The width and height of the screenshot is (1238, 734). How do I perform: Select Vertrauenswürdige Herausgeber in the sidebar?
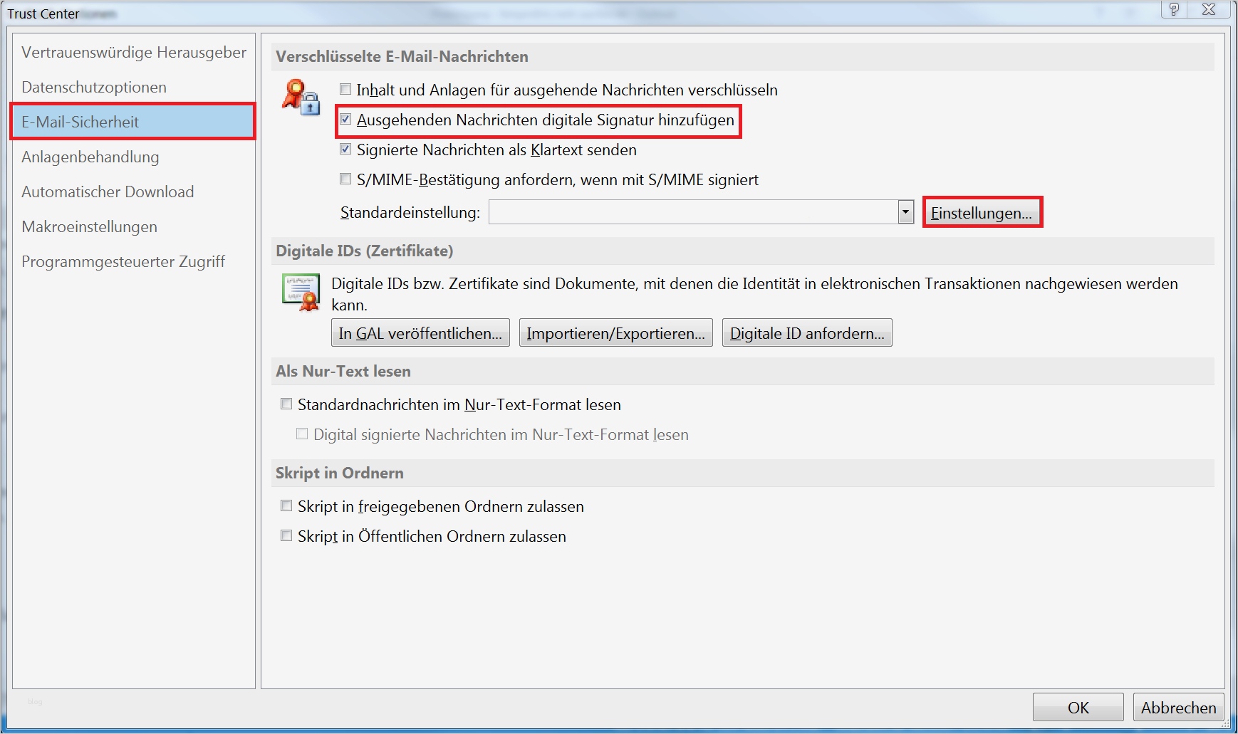pyautogui.click(x=134, y=51)
